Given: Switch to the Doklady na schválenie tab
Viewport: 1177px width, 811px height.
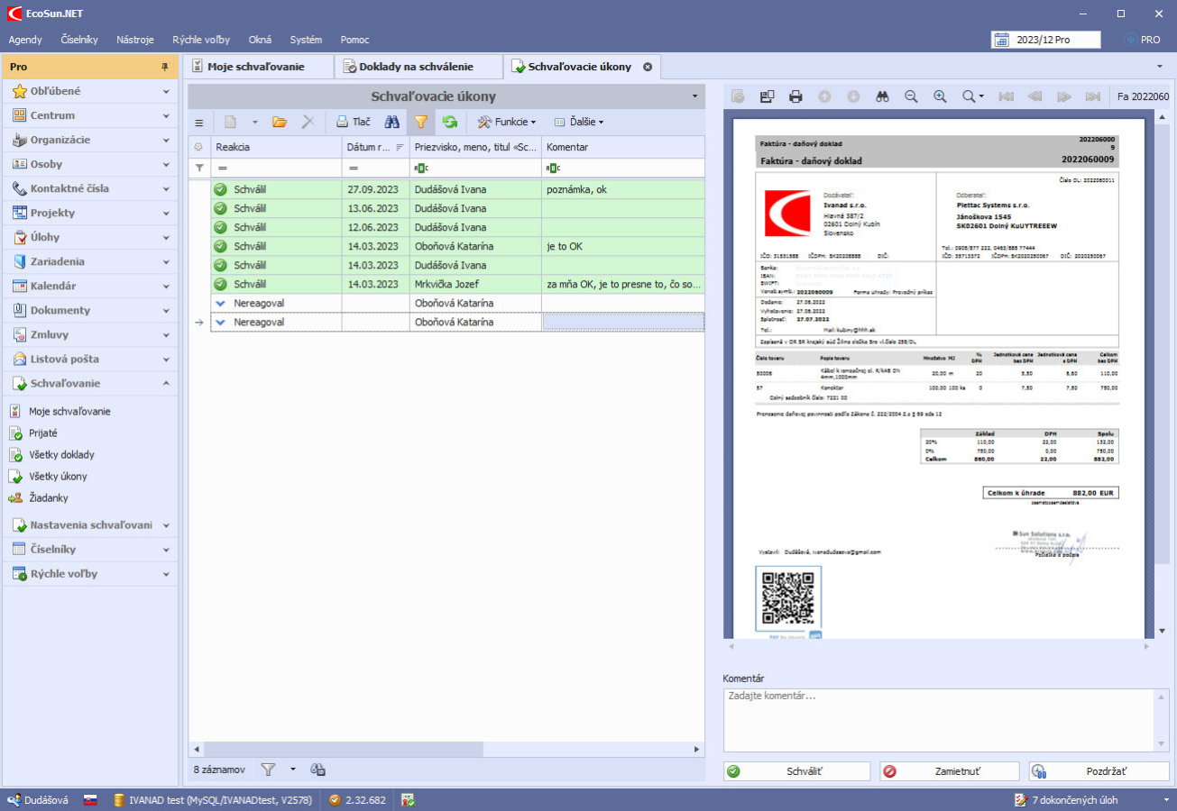Looking at the screenshot, I should [x=416, y=67].
